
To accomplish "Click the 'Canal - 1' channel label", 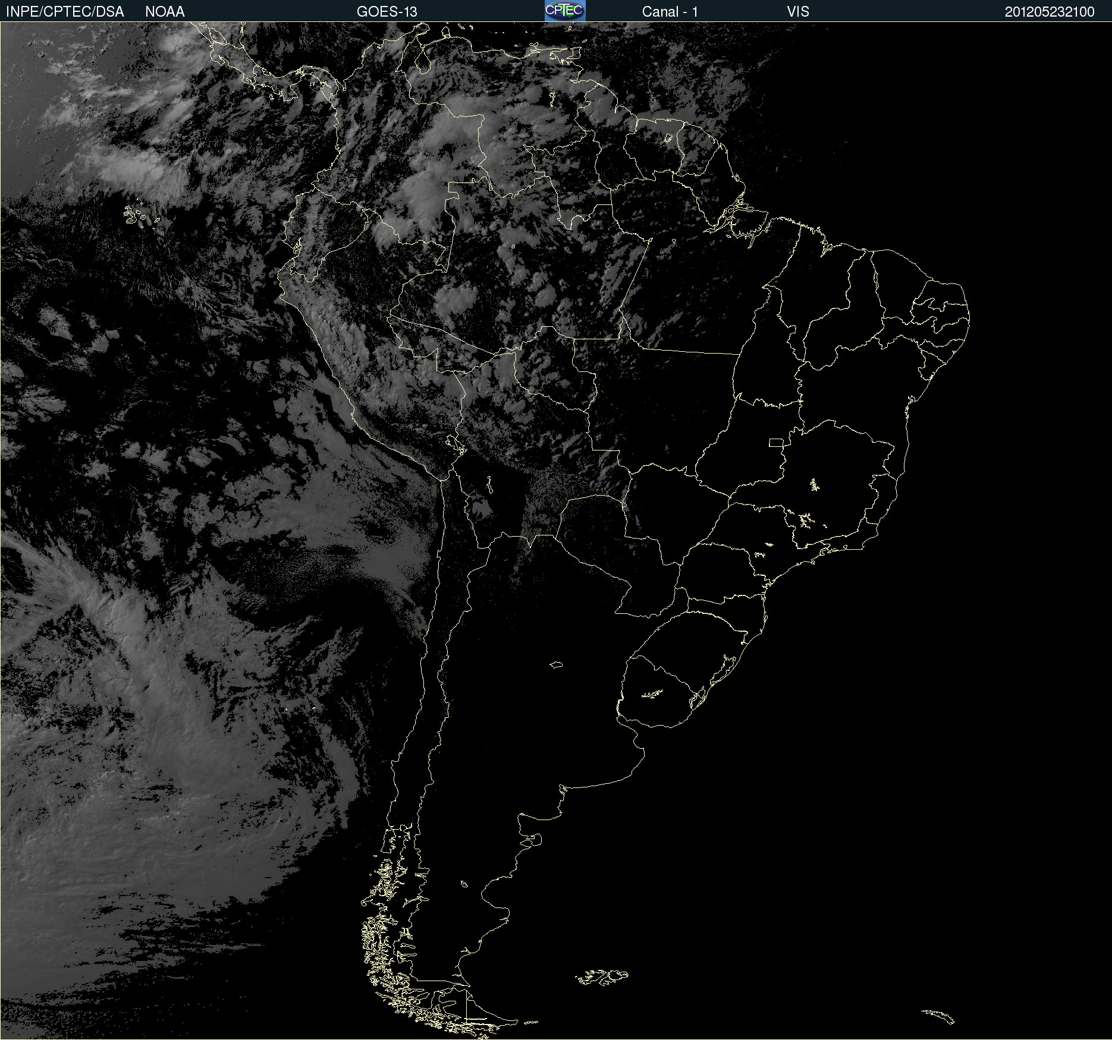I will pos(670,12).
